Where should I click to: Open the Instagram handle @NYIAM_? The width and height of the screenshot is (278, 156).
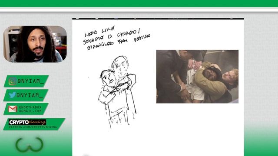tap(30, 81)
